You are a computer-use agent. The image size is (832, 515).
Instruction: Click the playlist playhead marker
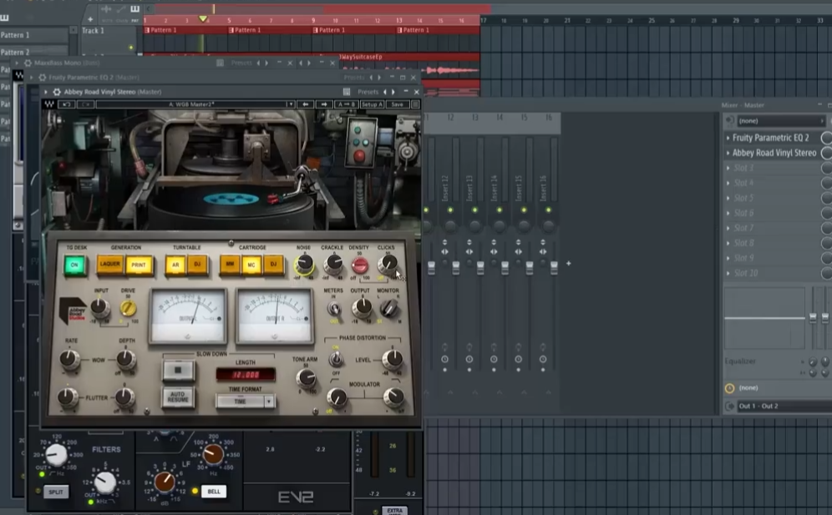(x=203, y=19)
